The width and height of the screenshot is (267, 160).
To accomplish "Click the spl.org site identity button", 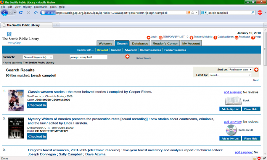I will point(48,13).
